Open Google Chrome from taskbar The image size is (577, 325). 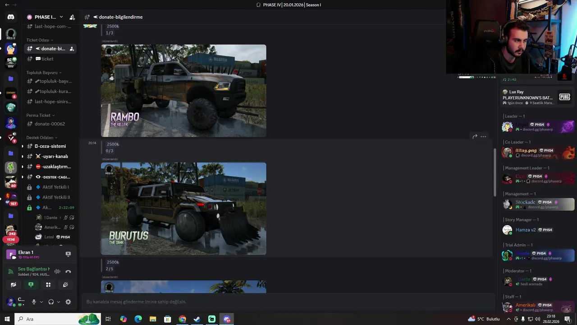[182, 319]
